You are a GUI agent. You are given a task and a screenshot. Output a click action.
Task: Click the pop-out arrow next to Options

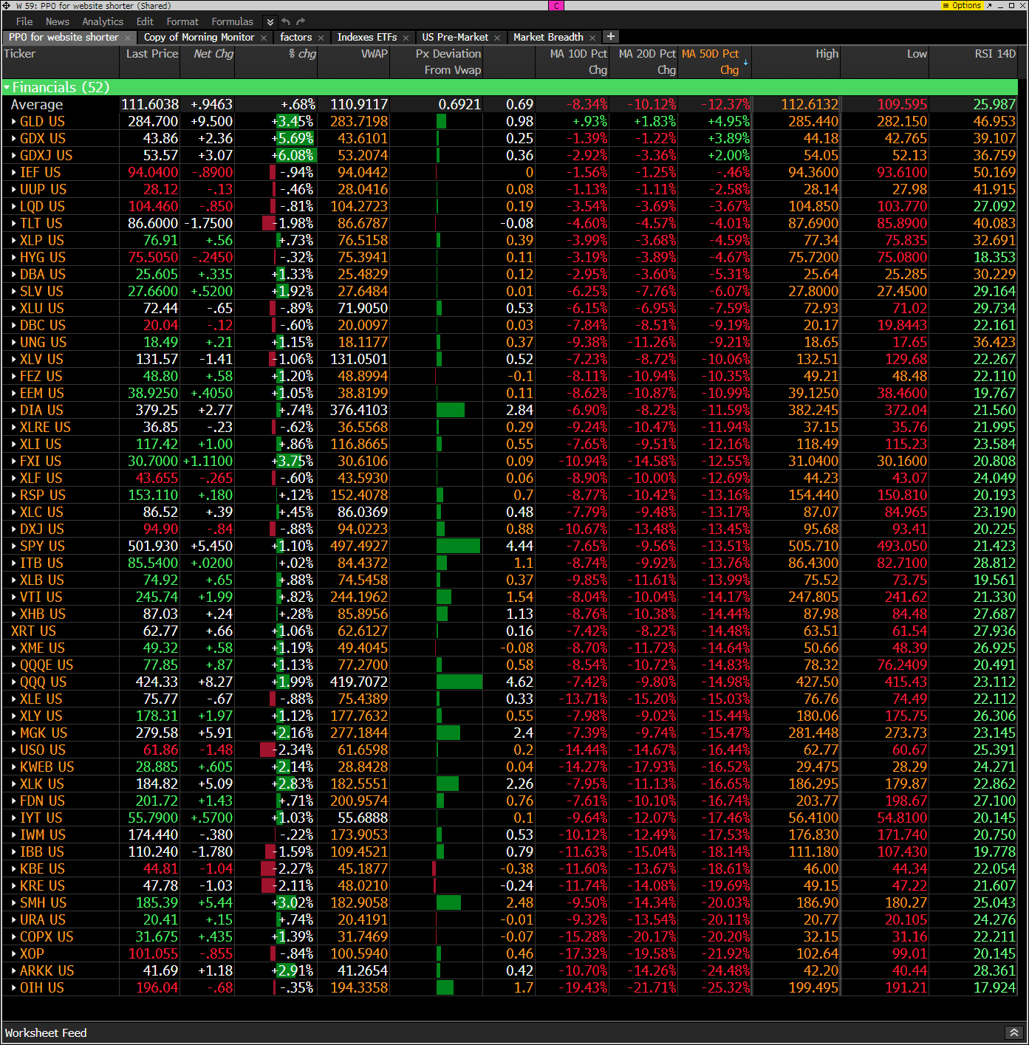pos(989,5)
